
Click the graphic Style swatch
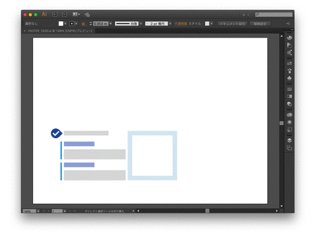coord(207,24)
